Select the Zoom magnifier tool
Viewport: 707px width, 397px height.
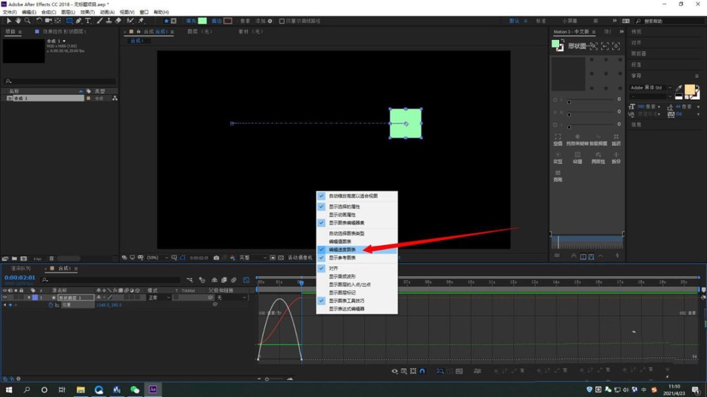pos(27,21)
